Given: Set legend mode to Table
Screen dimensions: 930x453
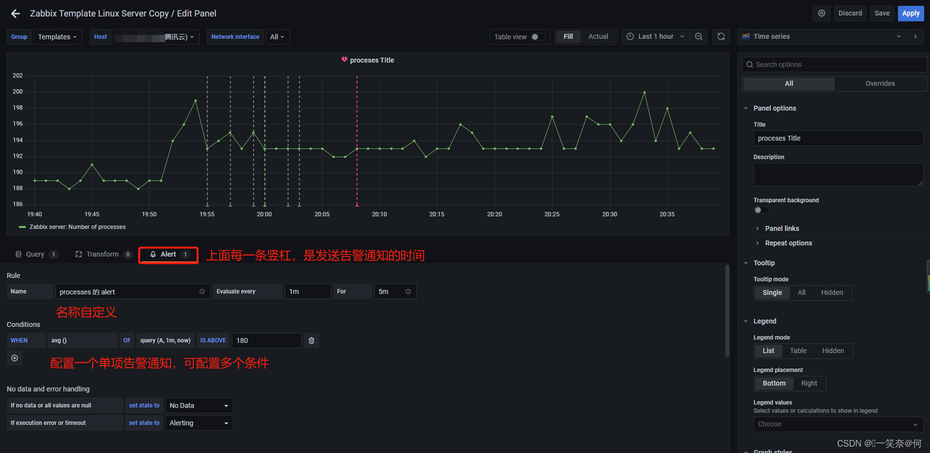Looking at the screenshot, I should [798, 351].
